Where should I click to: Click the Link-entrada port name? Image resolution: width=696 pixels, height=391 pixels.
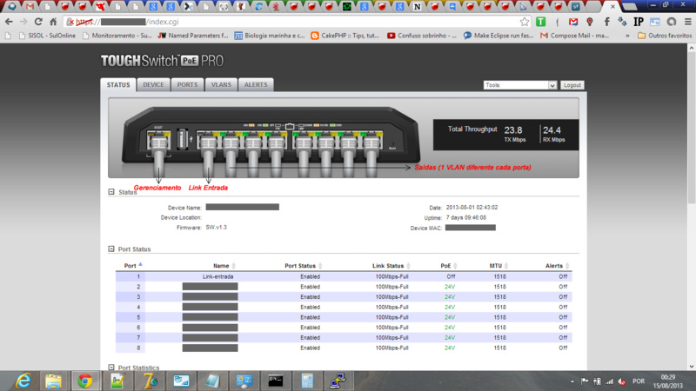click(x=217, y=276)
